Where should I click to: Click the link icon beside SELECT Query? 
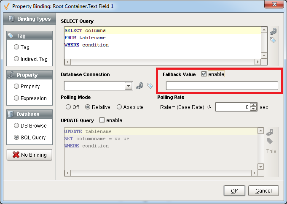pyautogui.click(x=273, y=31)
